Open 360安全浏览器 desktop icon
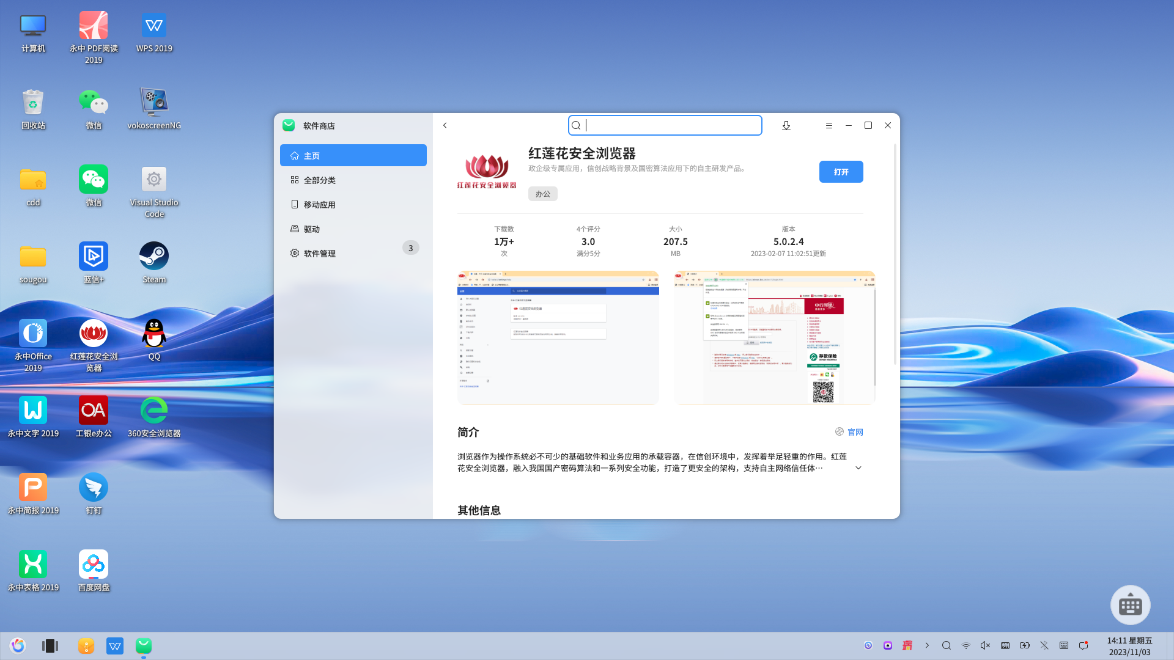 (x=154, y=411)
